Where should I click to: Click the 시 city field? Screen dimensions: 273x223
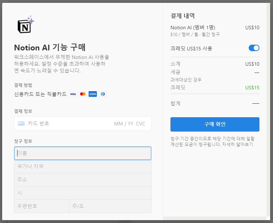(83, 193)
